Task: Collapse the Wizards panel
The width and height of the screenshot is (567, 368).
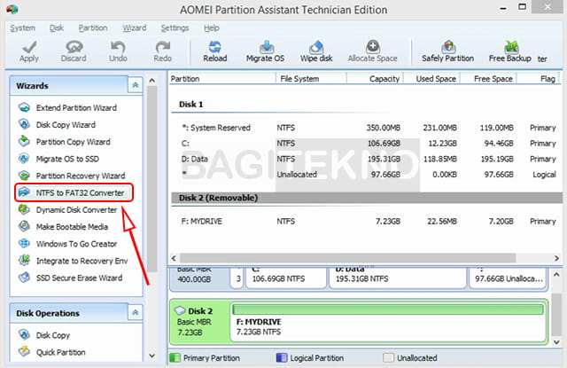Action: (136, 85)
